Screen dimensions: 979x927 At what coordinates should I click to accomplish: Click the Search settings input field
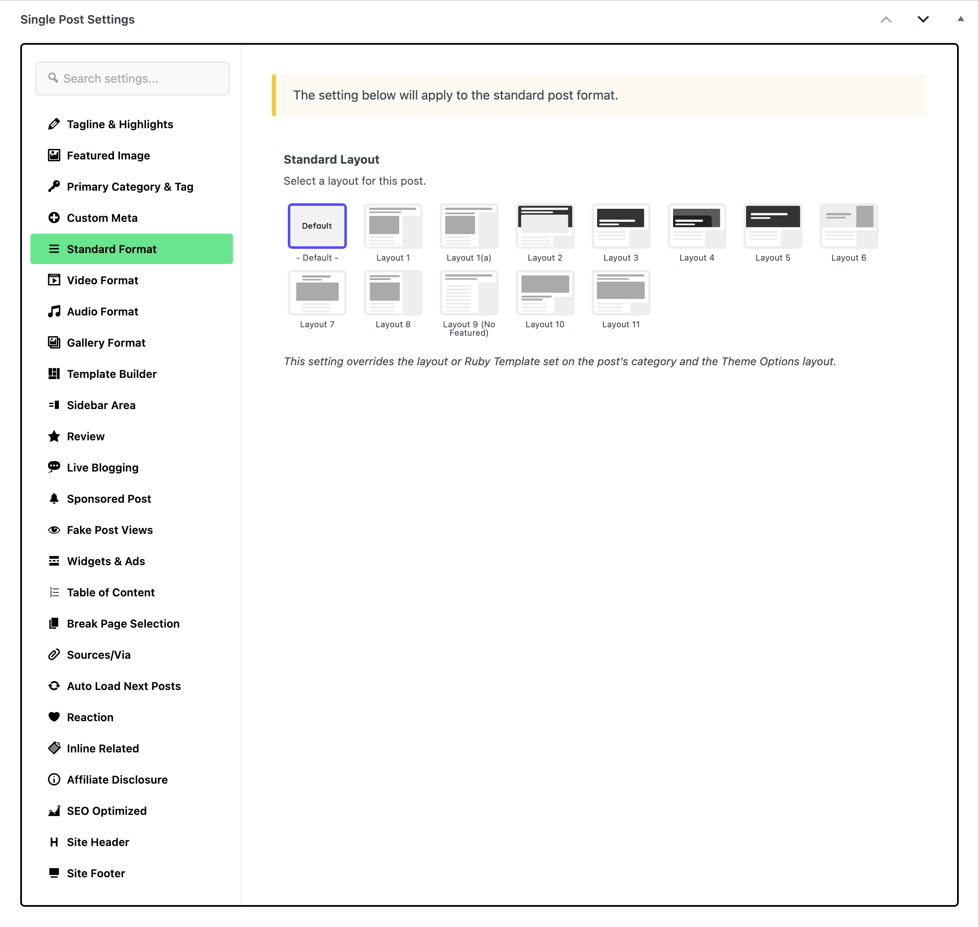coord(133,78)
